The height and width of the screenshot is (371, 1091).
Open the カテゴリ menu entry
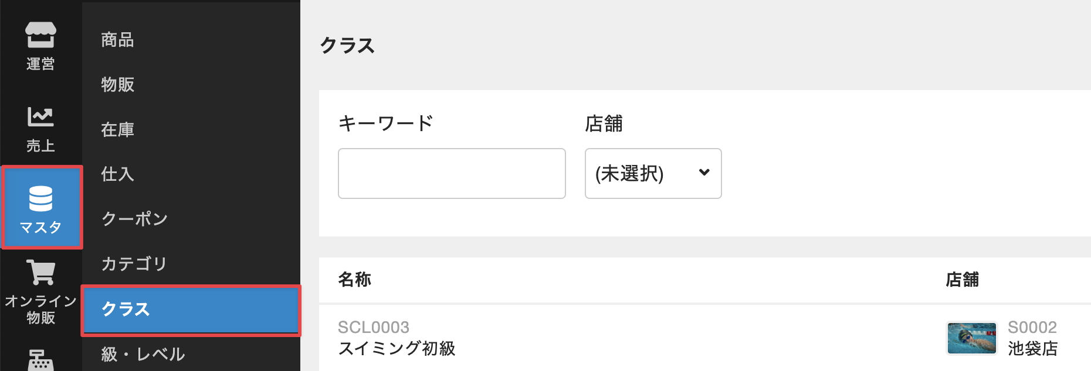pos(134,264)
